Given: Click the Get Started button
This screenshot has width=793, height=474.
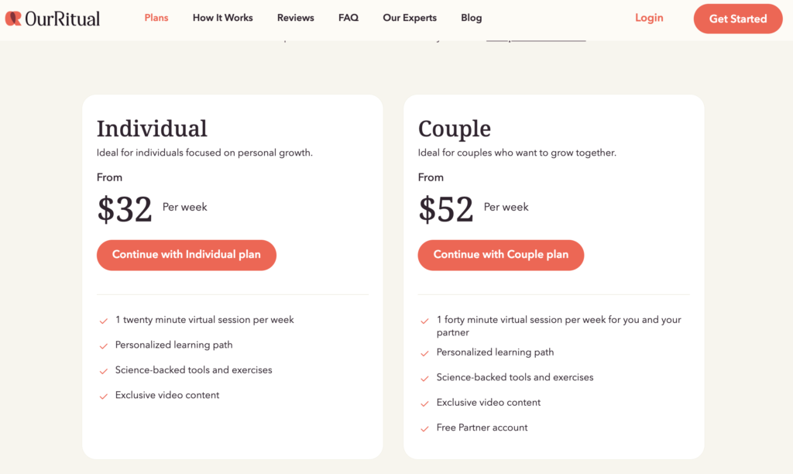Looking at the screenshot, I should [738, 19].
